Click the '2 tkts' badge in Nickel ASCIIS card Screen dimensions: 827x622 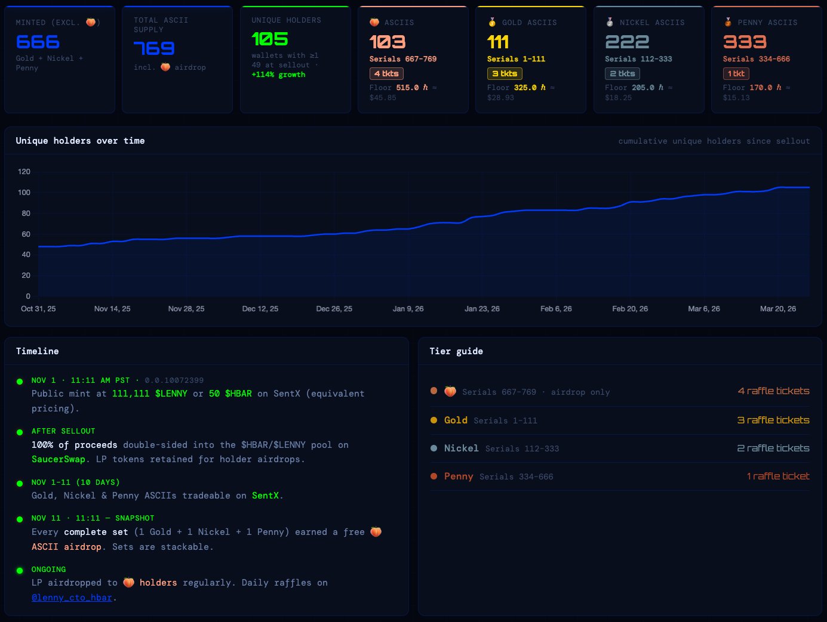[x=622, y=74]
